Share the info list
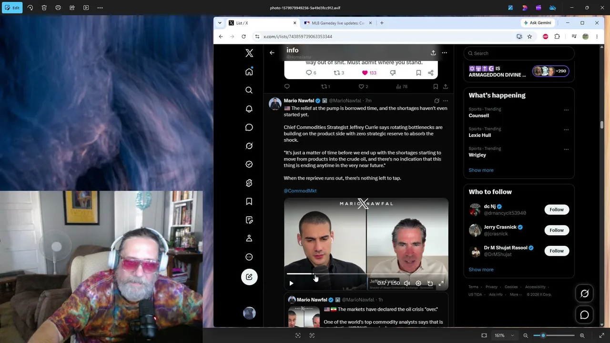Viewport: 610px width, 343px height. tap(433, 52)
